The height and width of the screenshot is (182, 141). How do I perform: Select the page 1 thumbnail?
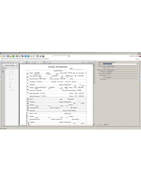(x=12, y=74)
